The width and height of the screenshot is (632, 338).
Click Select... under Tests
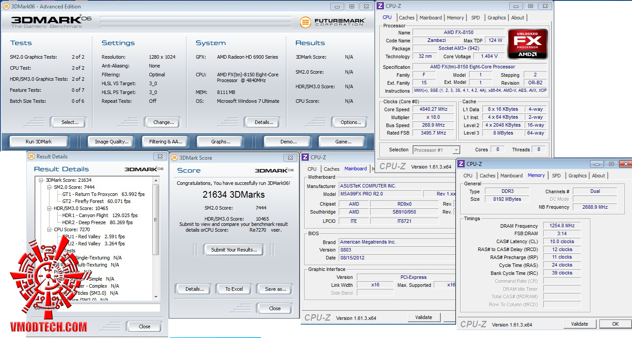(70, 122)
